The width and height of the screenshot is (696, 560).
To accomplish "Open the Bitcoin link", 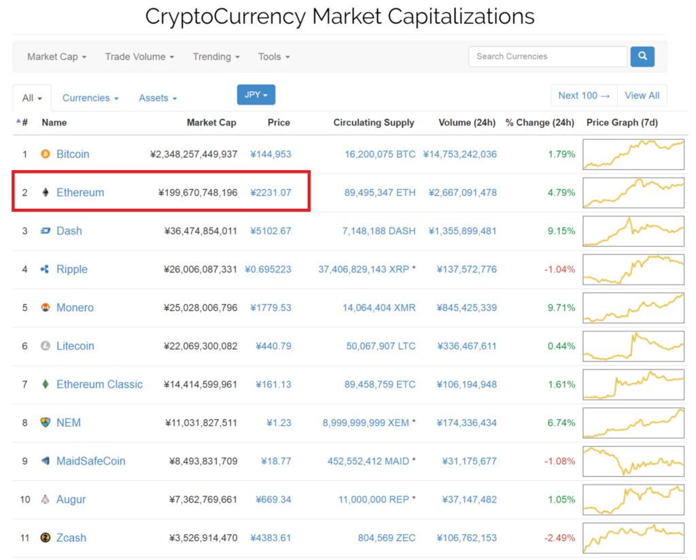I will point(73,154).
